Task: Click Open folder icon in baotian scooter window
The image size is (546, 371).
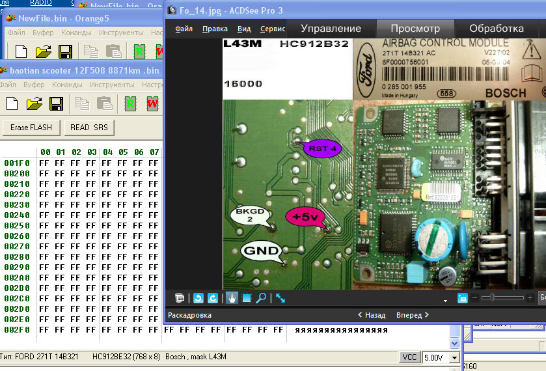Action: (34, 103)
